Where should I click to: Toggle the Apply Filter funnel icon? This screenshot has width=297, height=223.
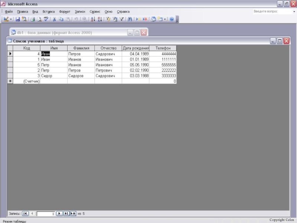coord(121,19)
